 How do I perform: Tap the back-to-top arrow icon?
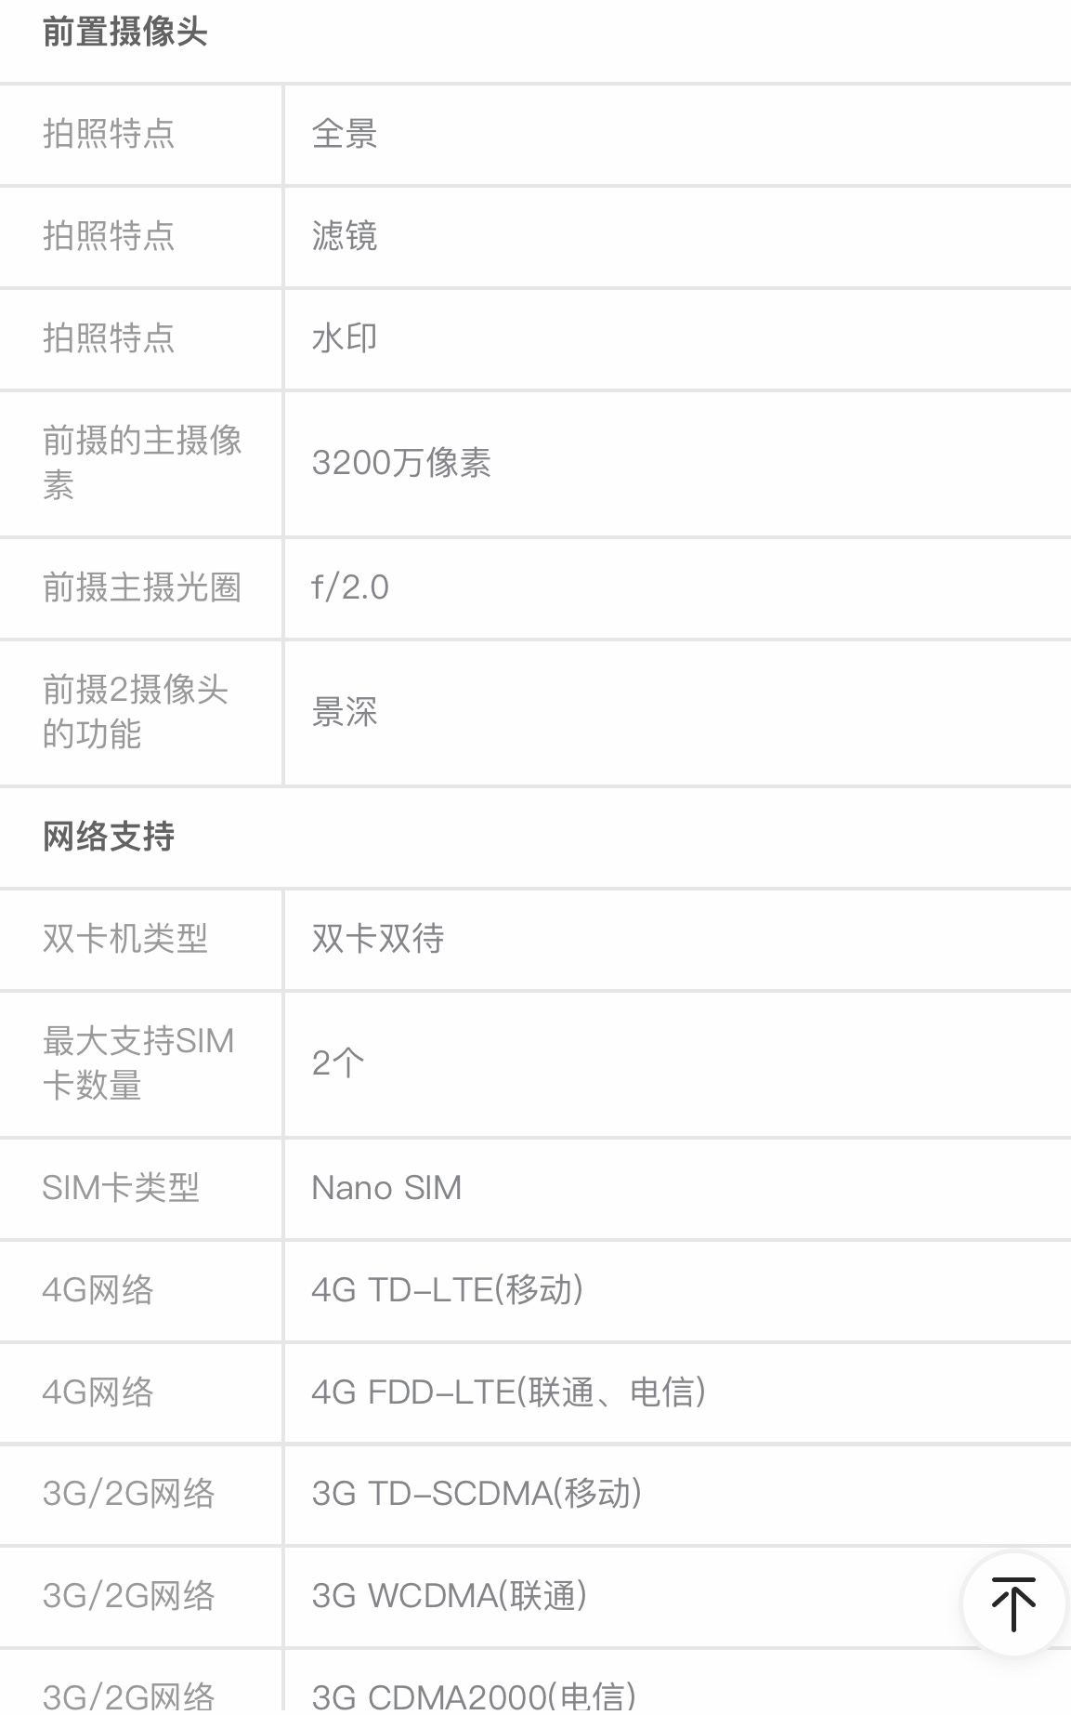coord(1012,1603)
